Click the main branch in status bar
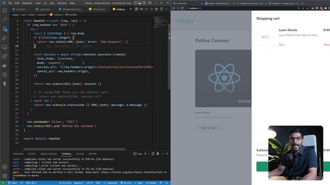Image resolution: width=330 pixels, height=185 pixels. pyautogui.click(x=12, y=183)
